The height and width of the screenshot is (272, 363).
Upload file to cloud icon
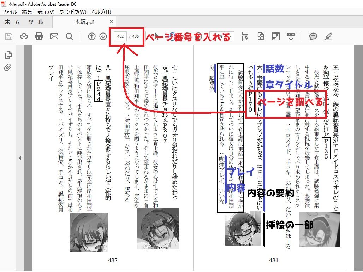point(24,36)
